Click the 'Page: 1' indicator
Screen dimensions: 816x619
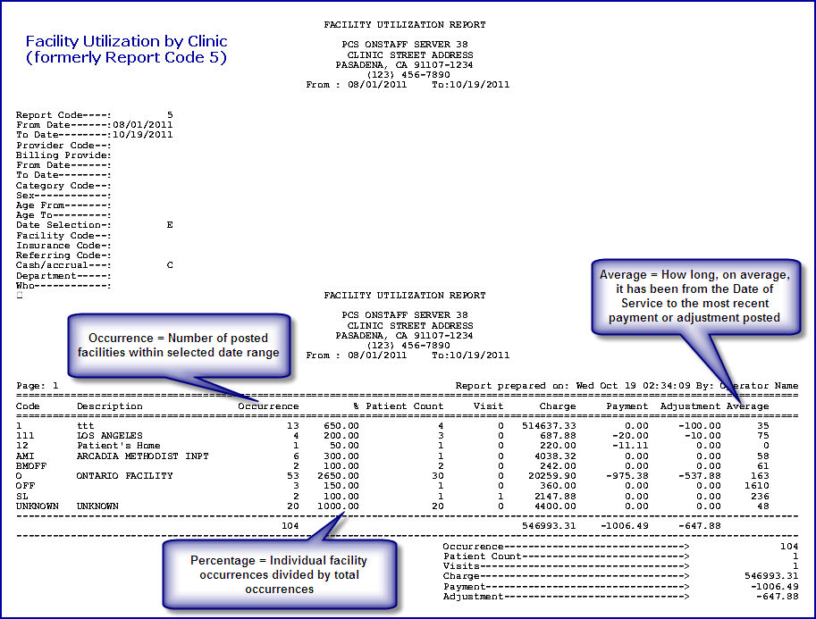pos(38,386)
